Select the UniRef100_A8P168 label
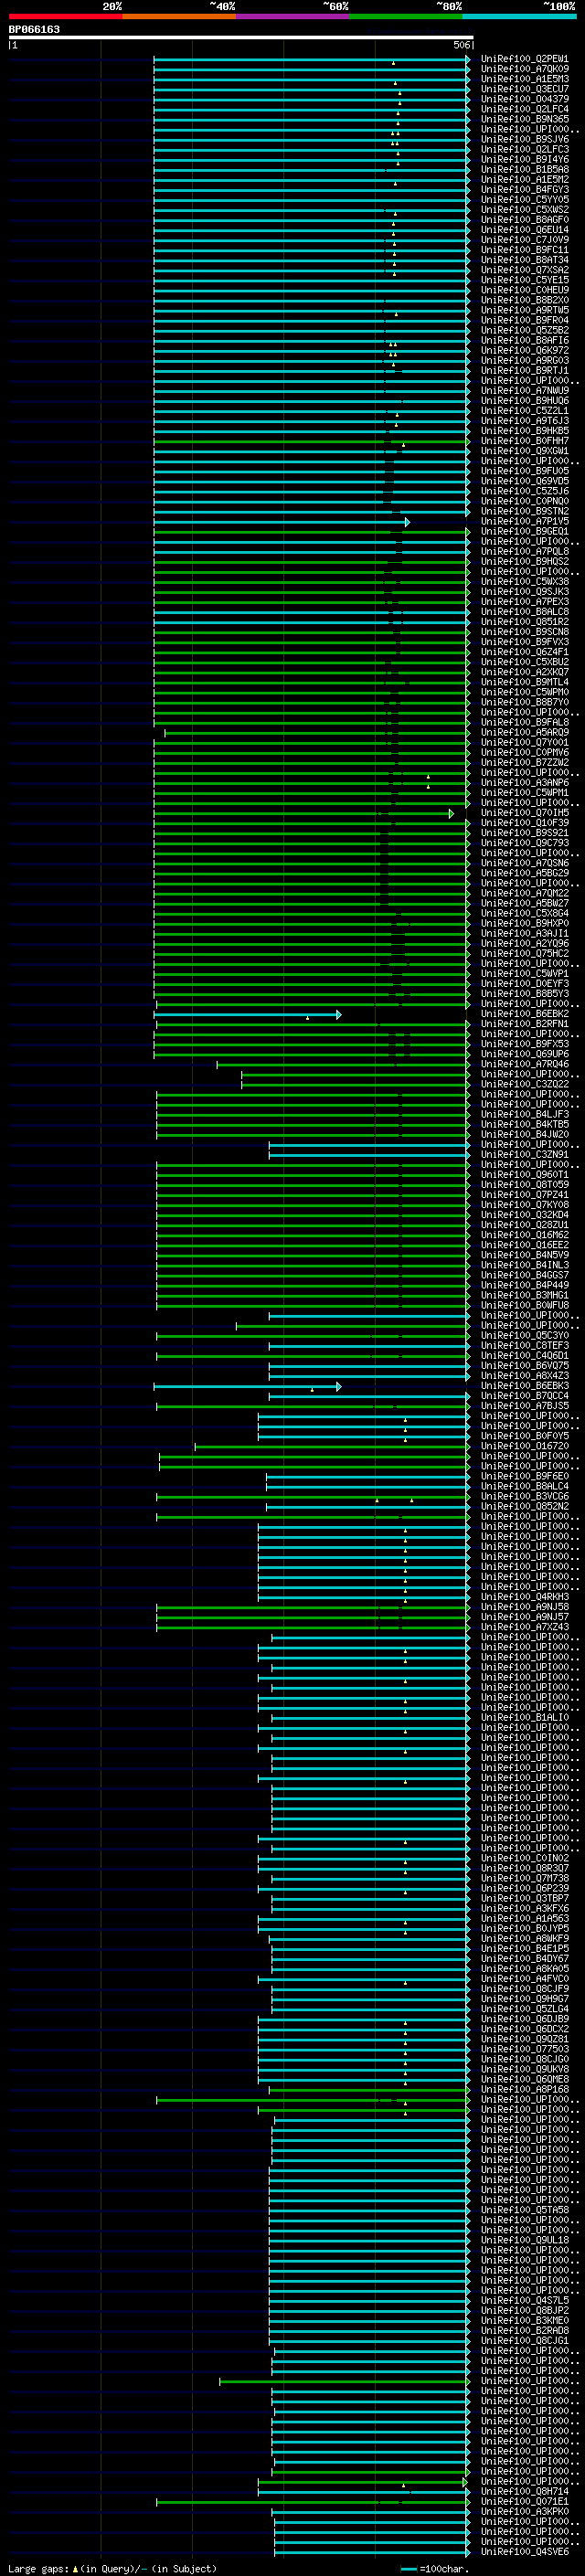This screenshot has width=585, height=2576. pyautogui.click(x=524, y=2089)
